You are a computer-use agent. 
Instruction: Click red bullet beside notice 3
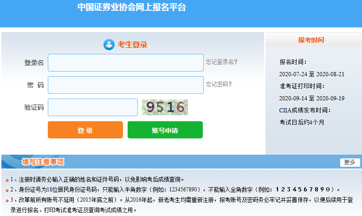(x=7, y=200)
